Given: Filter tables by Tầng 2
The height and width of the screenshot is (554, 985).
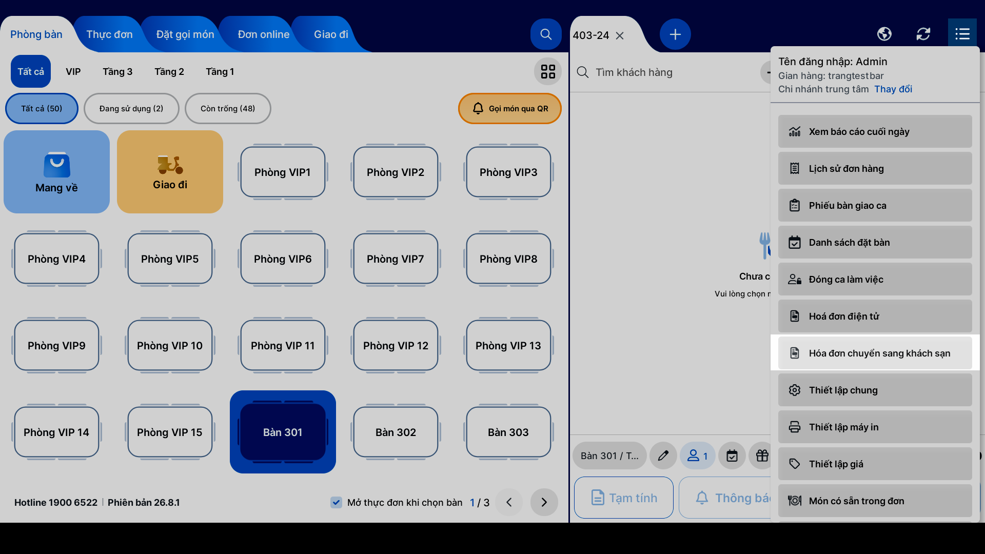Looking at the screenshot, I should click(169, 71).
